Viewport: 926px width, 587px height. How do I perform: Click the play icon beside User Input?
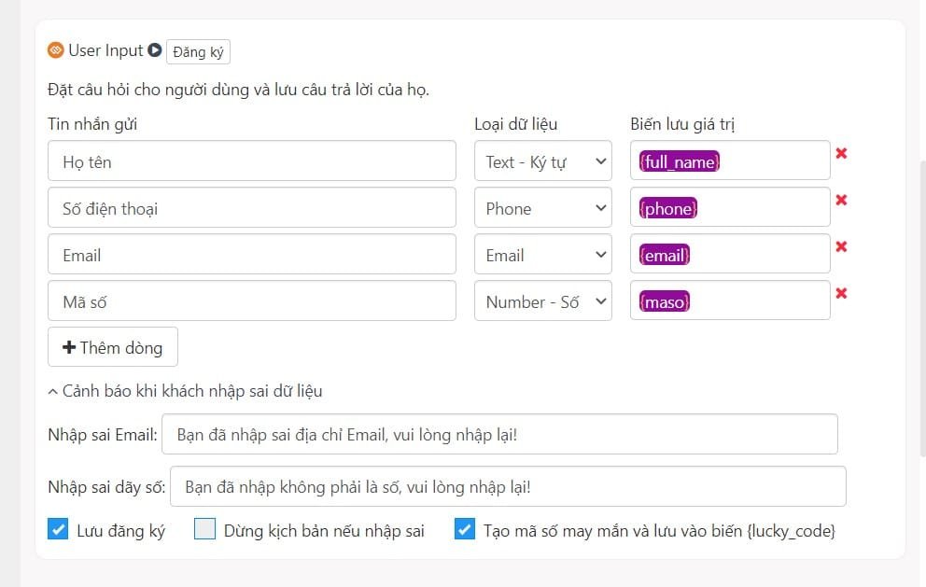click(155, 50)
